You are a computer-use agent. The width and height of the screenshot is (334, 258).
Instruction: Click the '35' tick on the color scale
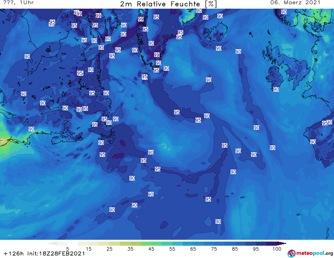tap(130, 249)
